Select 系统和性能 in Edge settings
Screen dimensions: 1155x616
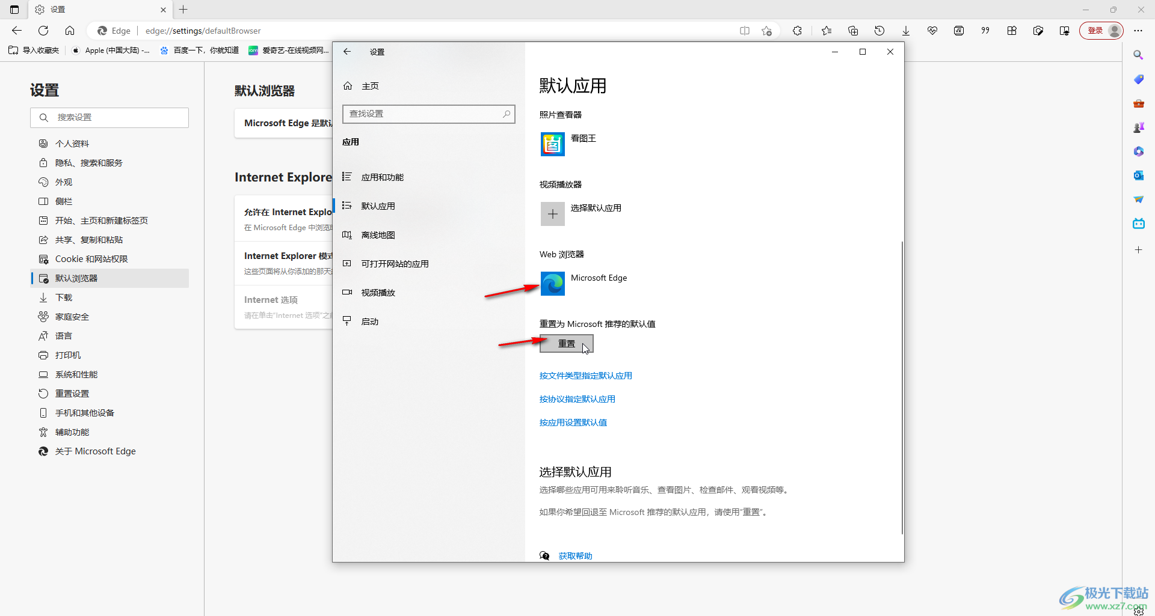tap(109, 374)
